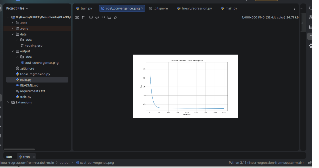Image resolution: width=319 pixels, height=168 pixels.
Task: Switch to the .gitignore editor tab
Action: 158,8
